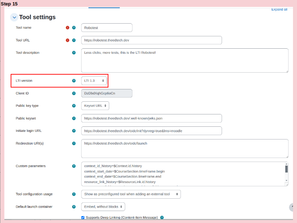Image resolution: width=297 pixels, height=223 pixels.
Task: Open help icon for Tool description
Action: (74, 53)
